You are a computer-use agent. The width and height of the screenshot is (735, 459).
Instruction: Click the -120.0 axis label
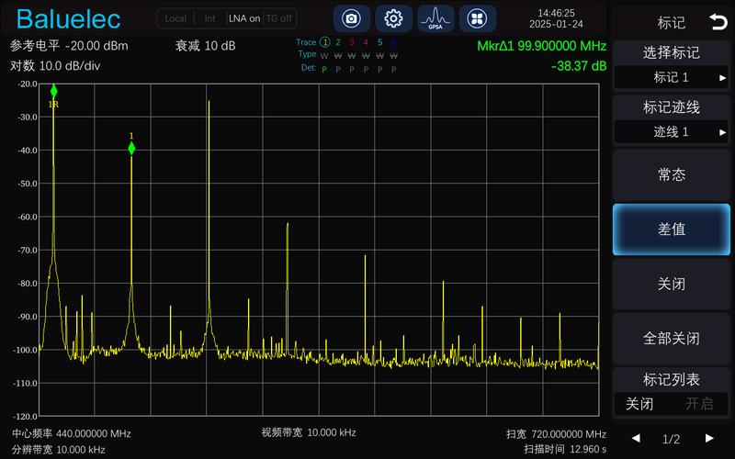tap(27, 416)
